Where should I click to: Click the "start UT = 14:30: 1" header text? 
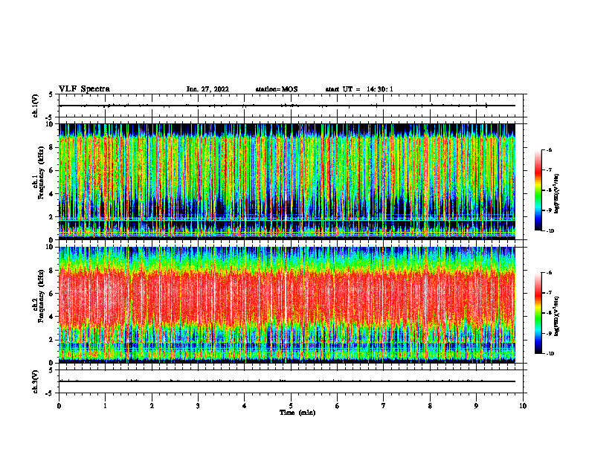click(x=359, y=89)
